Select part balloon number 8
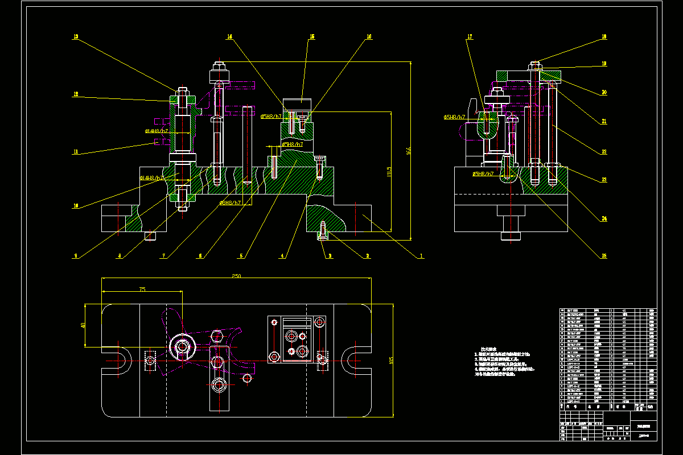The width and height of the screenshot is (683, 455). (x=119, y=256)
